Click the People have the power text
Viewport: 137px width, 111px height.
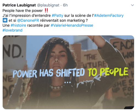(23, 11)
